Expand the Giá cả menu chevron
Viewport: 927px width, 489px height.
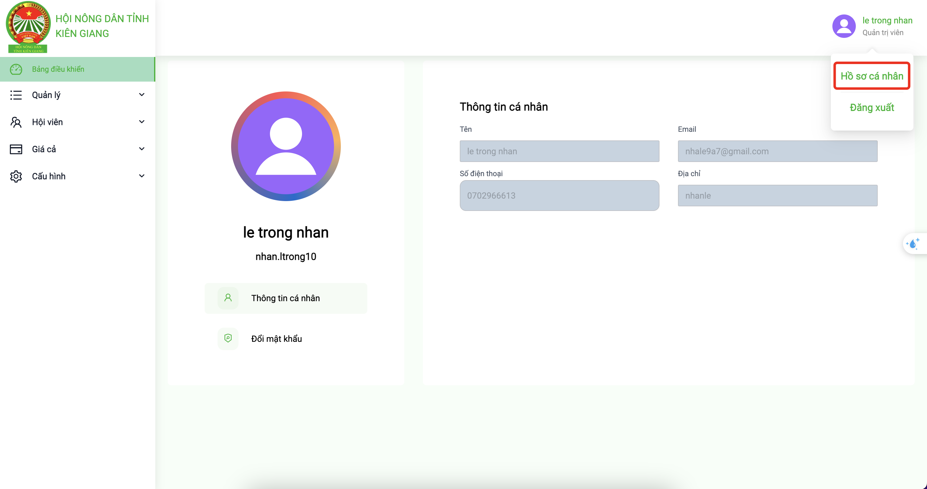tap(142, 149)
